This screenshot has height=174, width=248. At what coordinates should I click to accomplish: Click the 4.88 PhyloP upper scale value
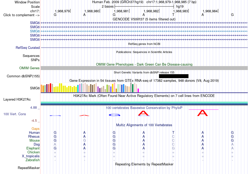pyautogui.click(x=33, y=108)
